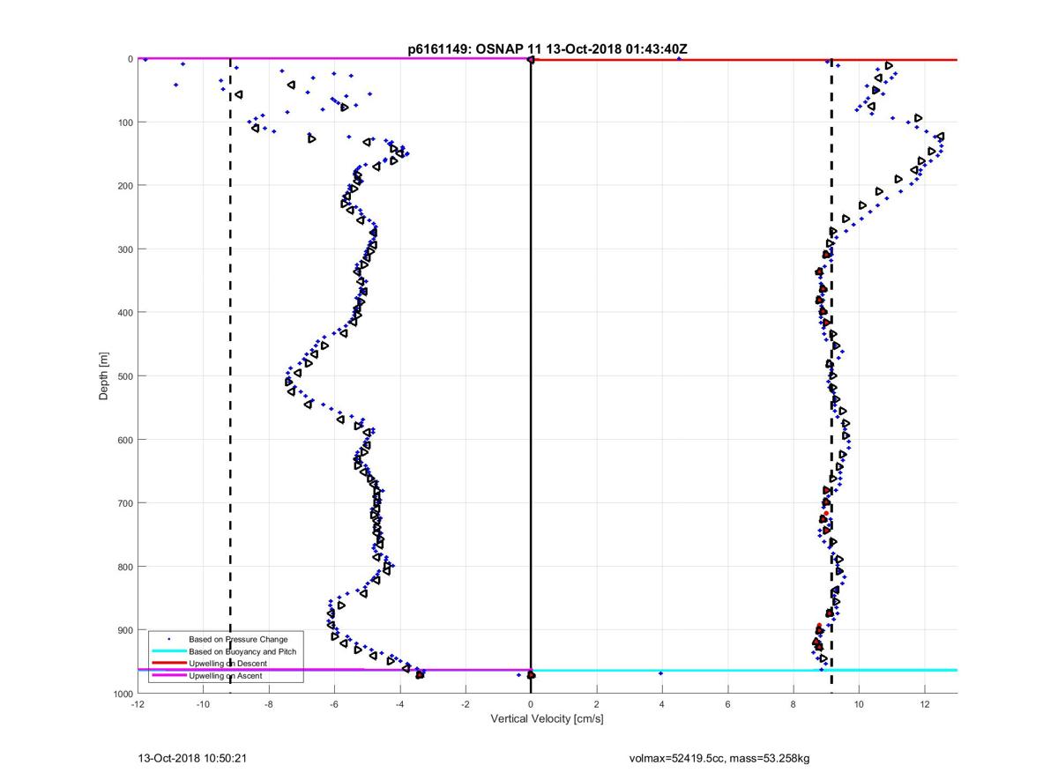
Task: Click depth tick label 900
Action: click(125, 630)
